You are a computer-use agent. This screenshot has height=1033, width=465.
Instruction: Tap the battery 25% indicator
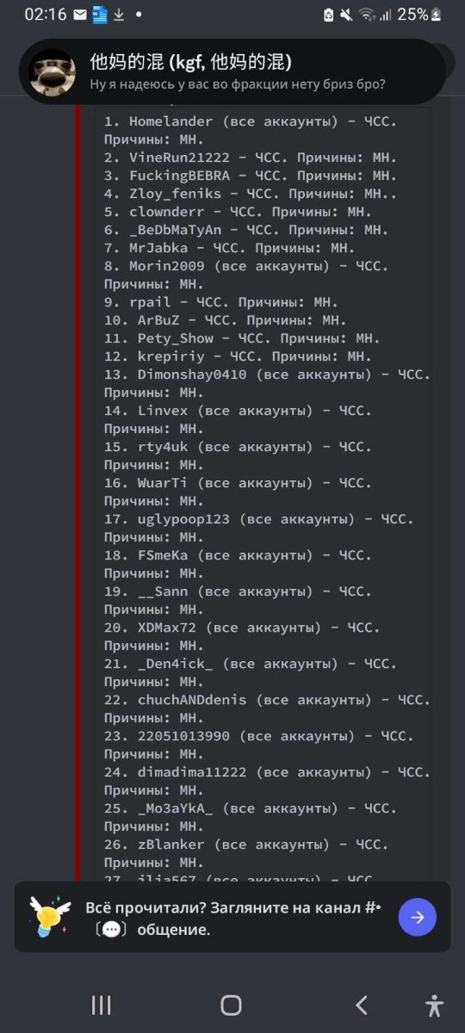420,15
